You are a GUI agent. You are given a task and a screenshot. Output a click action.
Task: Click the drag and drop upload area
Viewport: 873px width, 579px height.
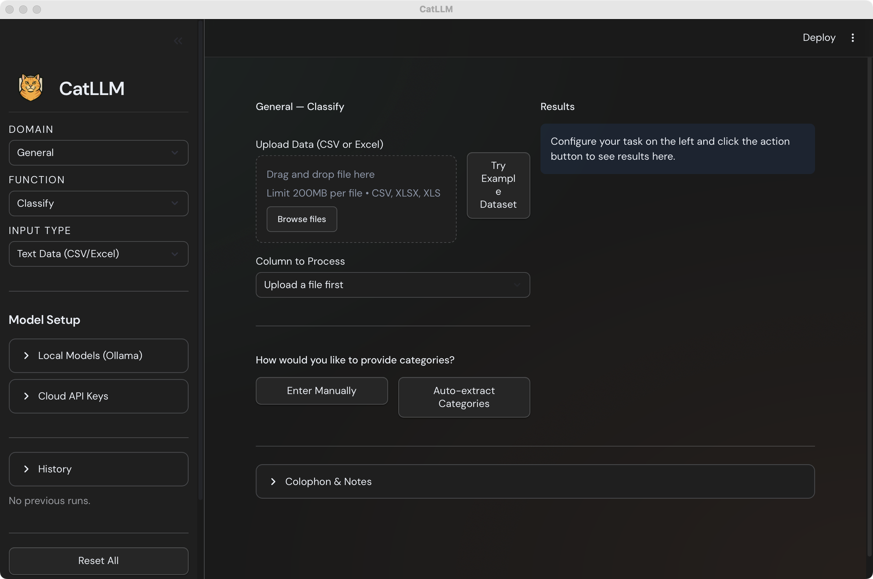tap(356, 199)
